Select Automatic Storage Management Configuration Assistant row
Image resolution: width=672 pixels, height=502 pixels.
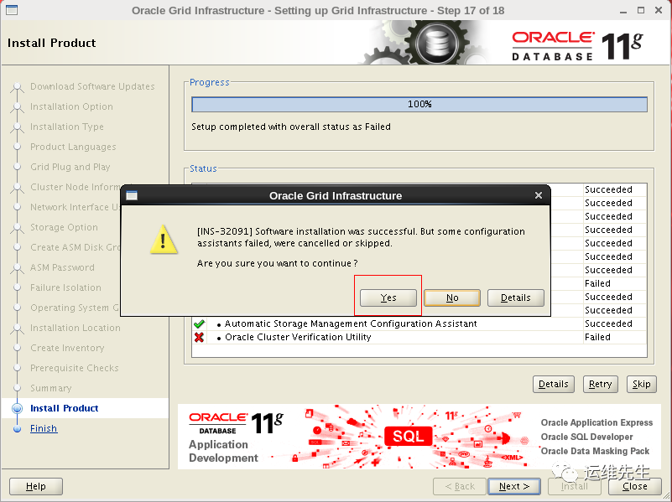pos(419,323)
